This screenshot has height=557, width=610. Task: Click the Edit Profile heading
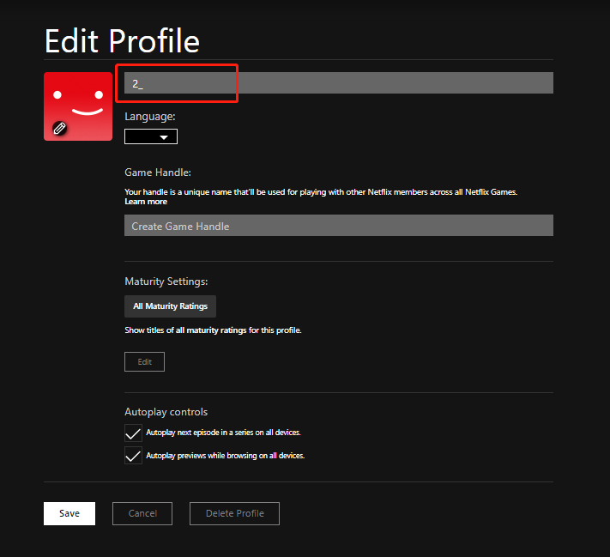tap(122, 40)
